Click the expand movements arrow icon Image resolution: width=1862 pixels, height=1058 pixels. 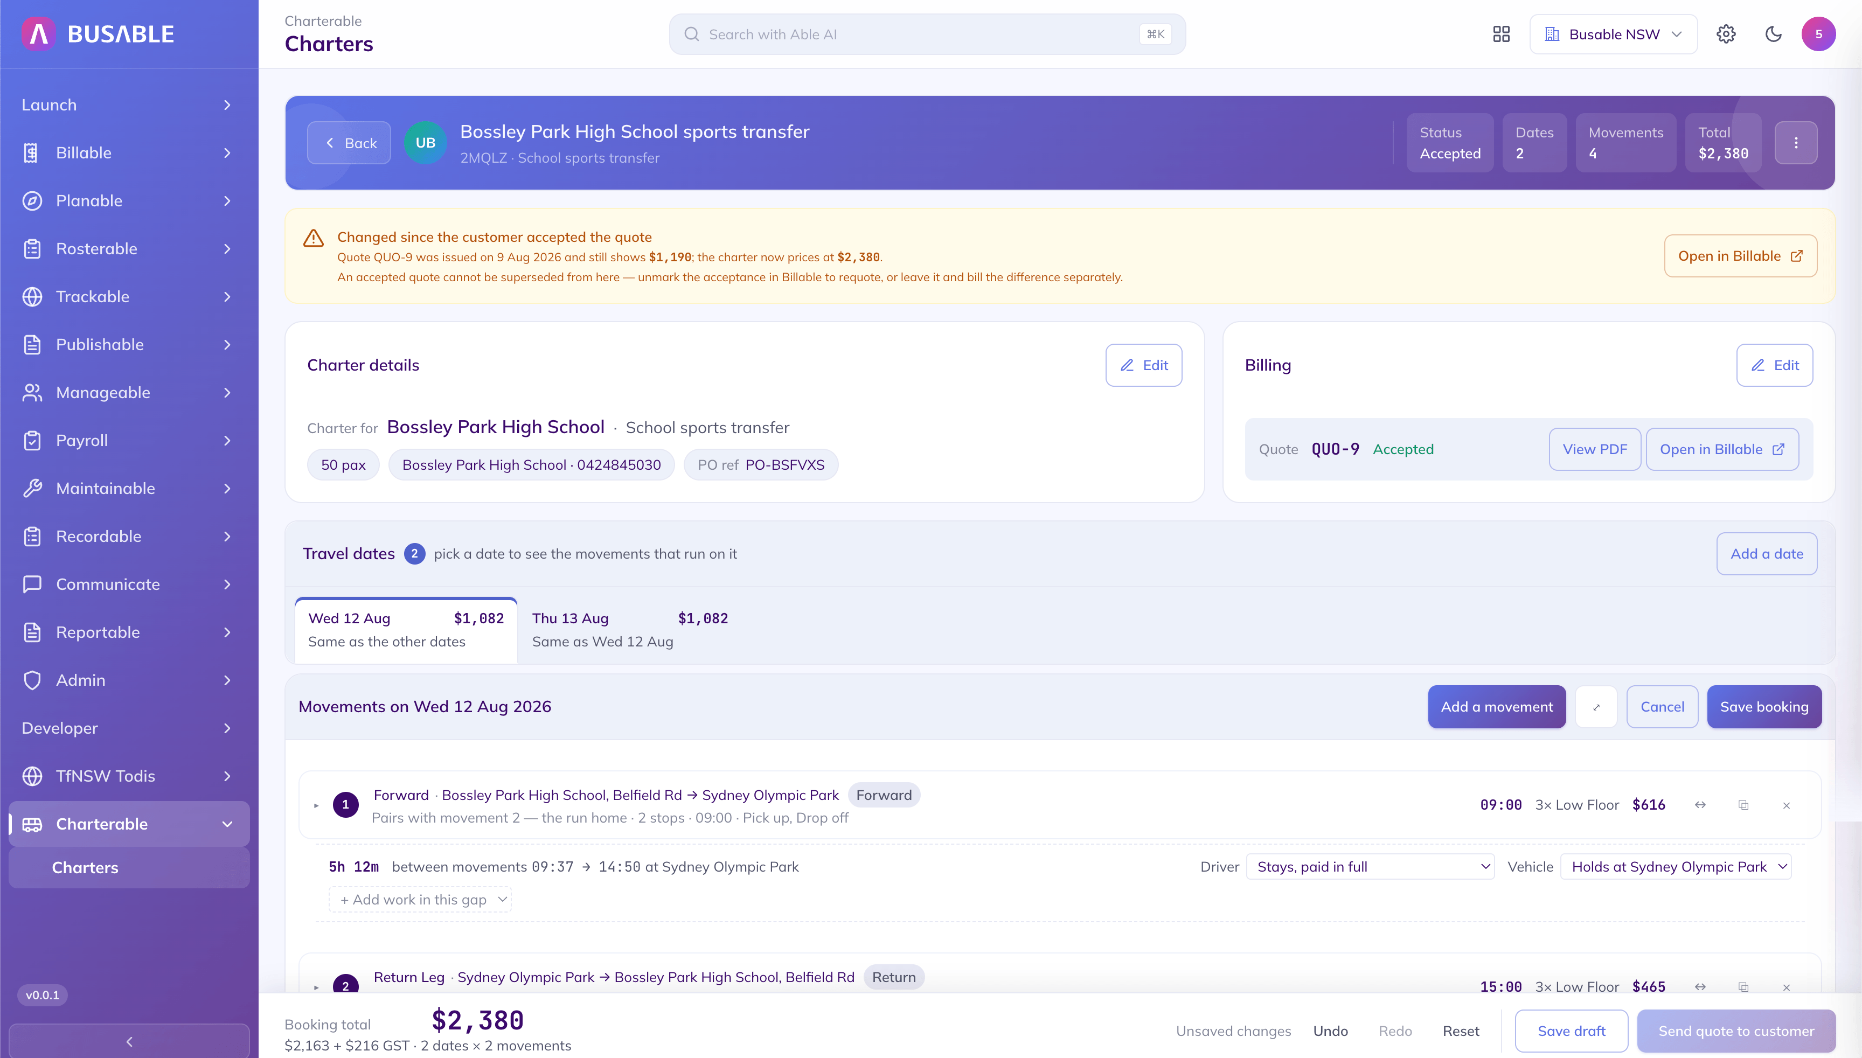[1596, 707]
